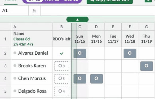Click the formula bar input area
The width and height of the screenshot is (155, 99).
(x=98, y=11)
